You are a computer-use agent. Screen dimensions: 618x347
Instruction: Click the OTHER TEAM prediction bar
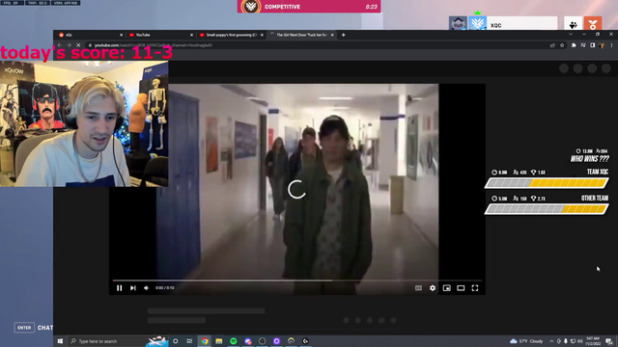coord(547,209)
